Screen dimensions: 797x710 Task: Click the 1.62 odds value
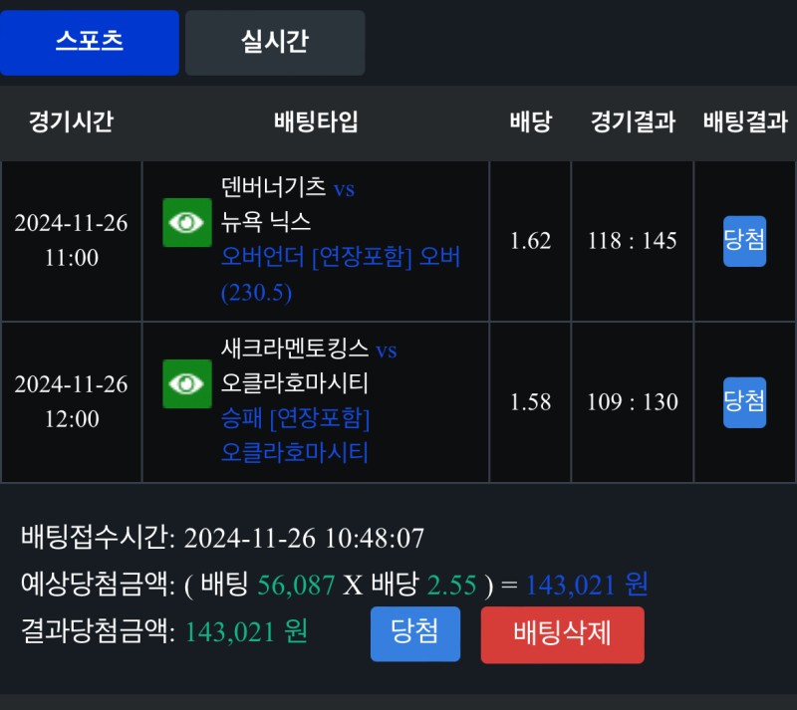(x=530, y=241)
